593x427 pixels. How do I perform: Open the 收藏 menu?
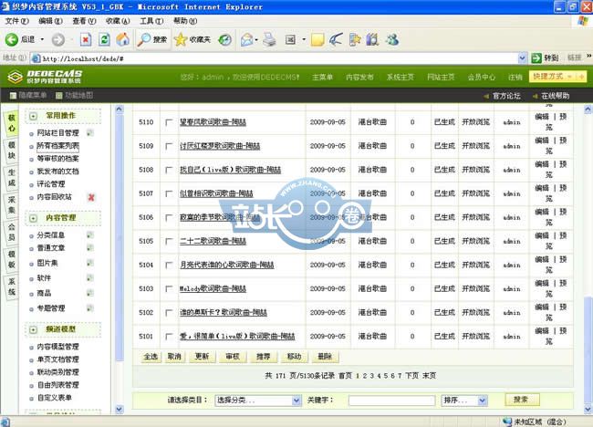click(118, 21)
